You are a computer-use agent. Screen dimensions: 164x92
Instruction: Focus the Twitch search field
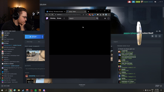(x=82, y=18)
